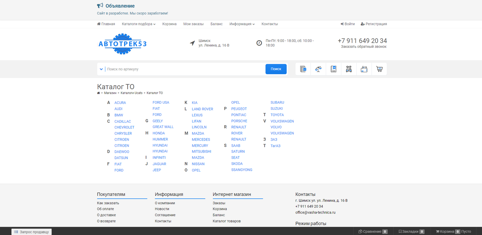Select the SUBARU brand link
The width and height of the screenshot is (482, 235).
(x=277, y=102)
